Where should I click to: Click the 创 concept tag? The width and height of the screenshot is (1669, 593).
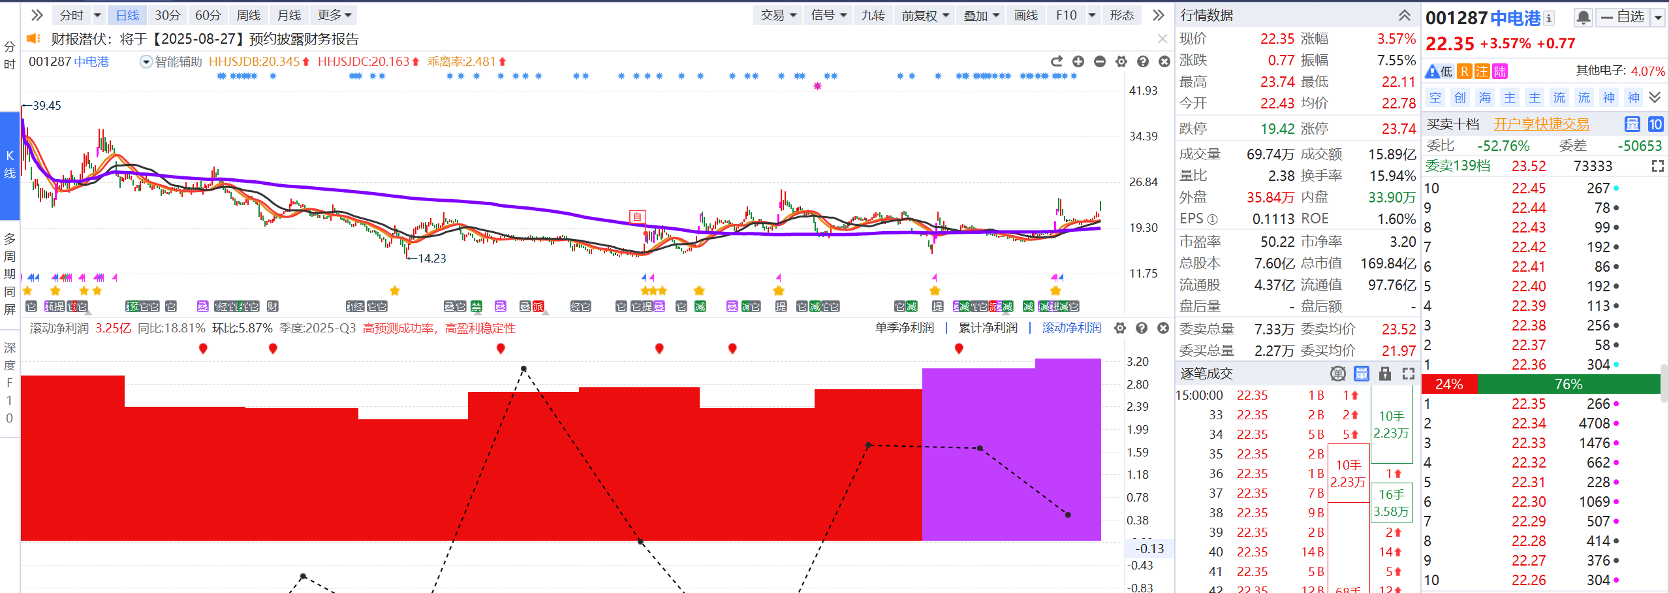click(x=1460, y=98)
